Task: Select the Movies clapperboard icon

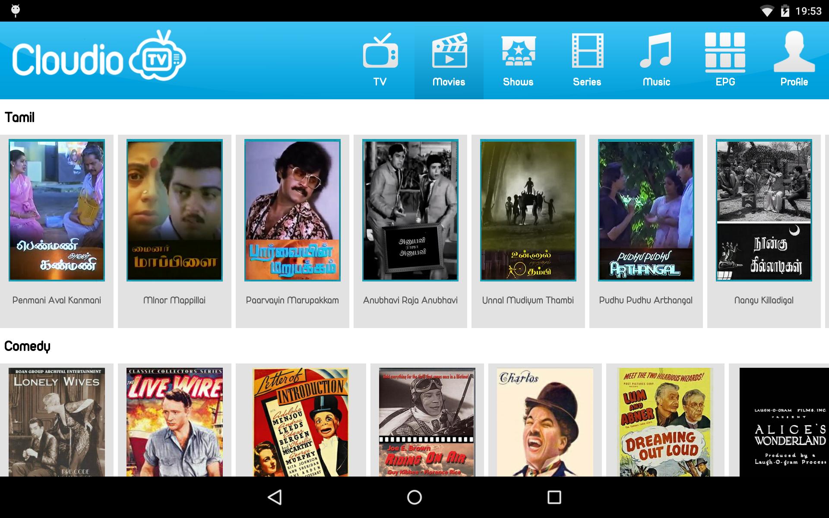Action: (449, 51)
